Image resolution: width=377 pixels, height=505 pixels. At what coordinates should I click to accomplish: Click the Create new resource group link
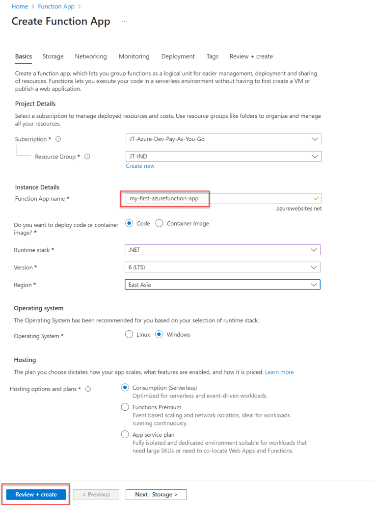140,166
